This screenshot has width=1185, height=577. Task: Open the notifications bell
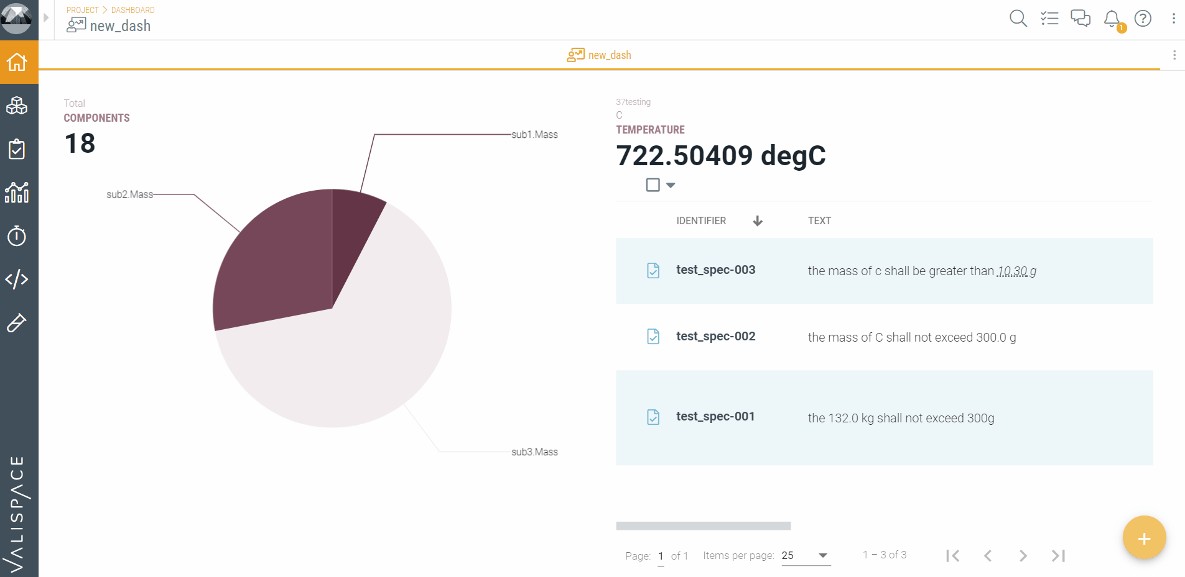[x=1112, y=19]
